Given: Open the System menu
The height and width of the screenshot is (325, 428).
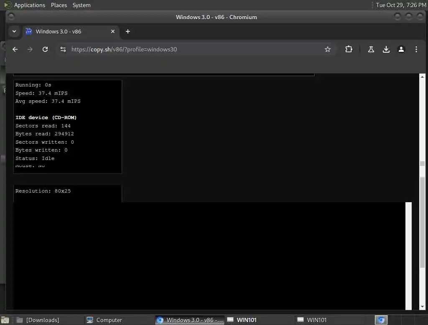Looking at the screenshot, I should click(82, 5).
